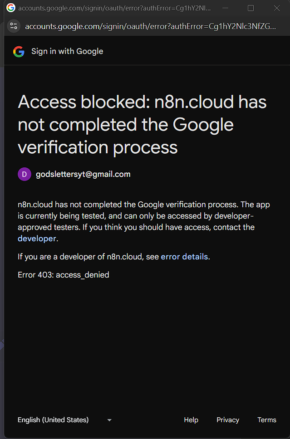290x439 pixels.
Task: Click the Google favicon in title bar
Action: tap(10, 8)
